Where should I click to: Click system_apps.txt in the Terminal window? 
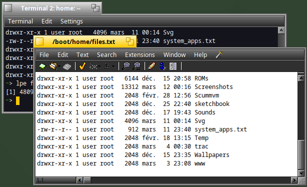189,41
